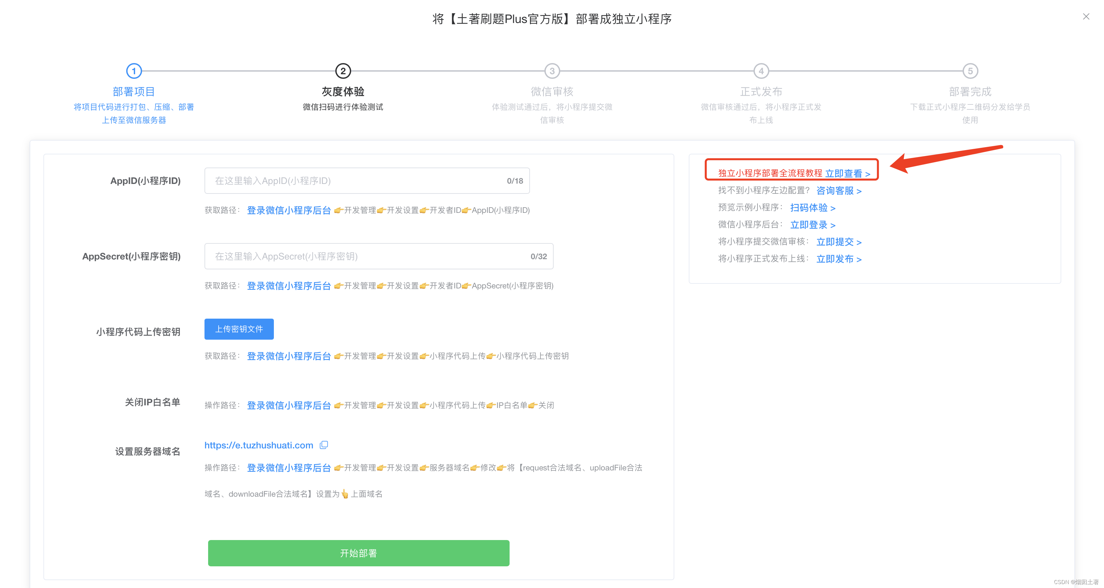Click step 4 circle 正式发布
The width and height of the screenshot is (1104, 588).
pyautogui.click(x=761, y=71)
